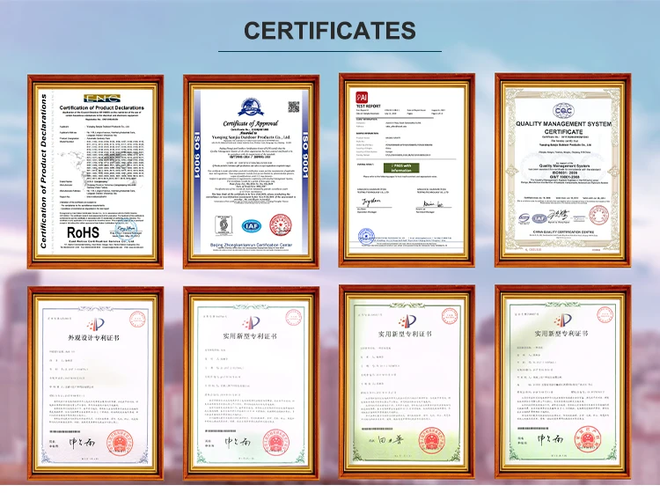Click the ENC logo on first certificate
The image size is (660, 500).
pos(102,98)
